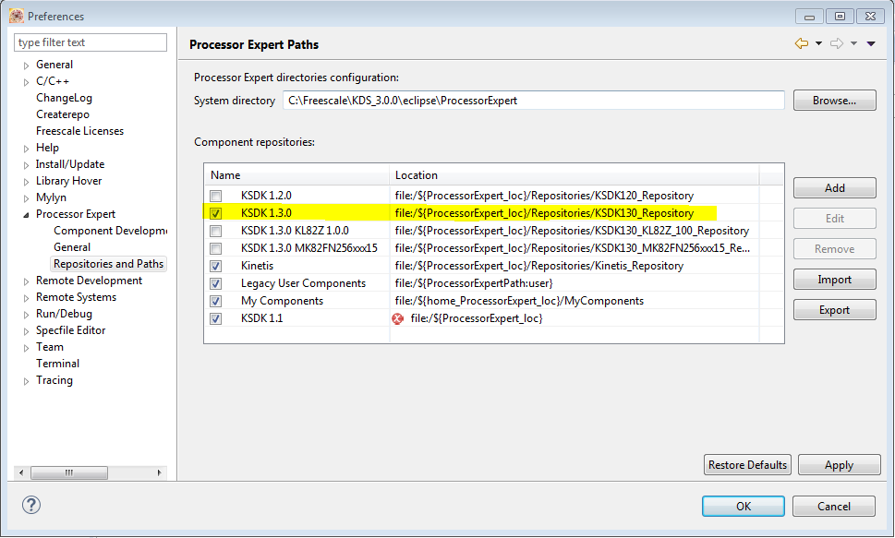Select Repositories and Paths in tree
The height and width of the screenshot is (538, 895).
[x=108, y=264]
